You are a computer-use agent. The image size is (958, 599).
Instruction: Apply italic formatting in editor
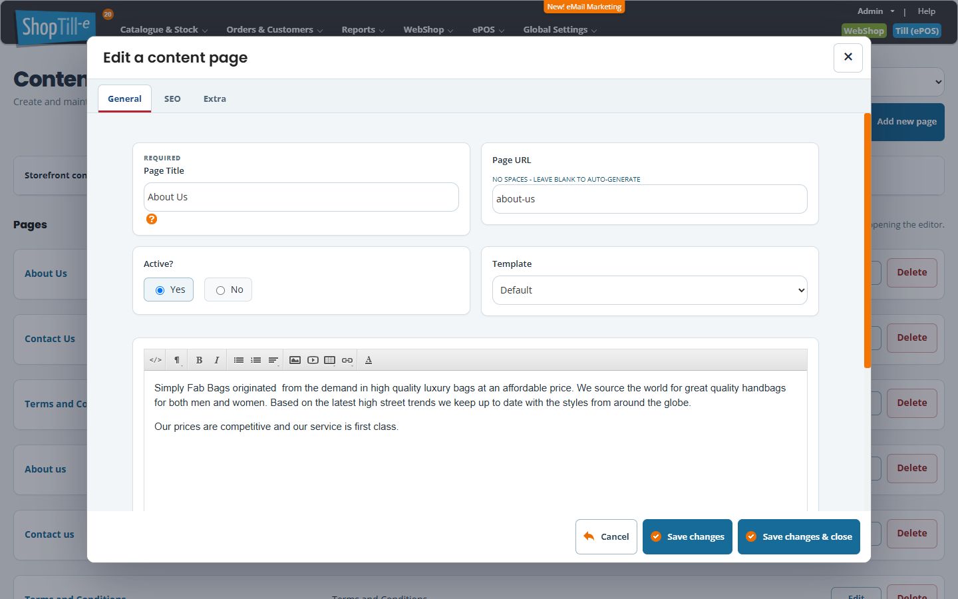click(x=216, y=360)
